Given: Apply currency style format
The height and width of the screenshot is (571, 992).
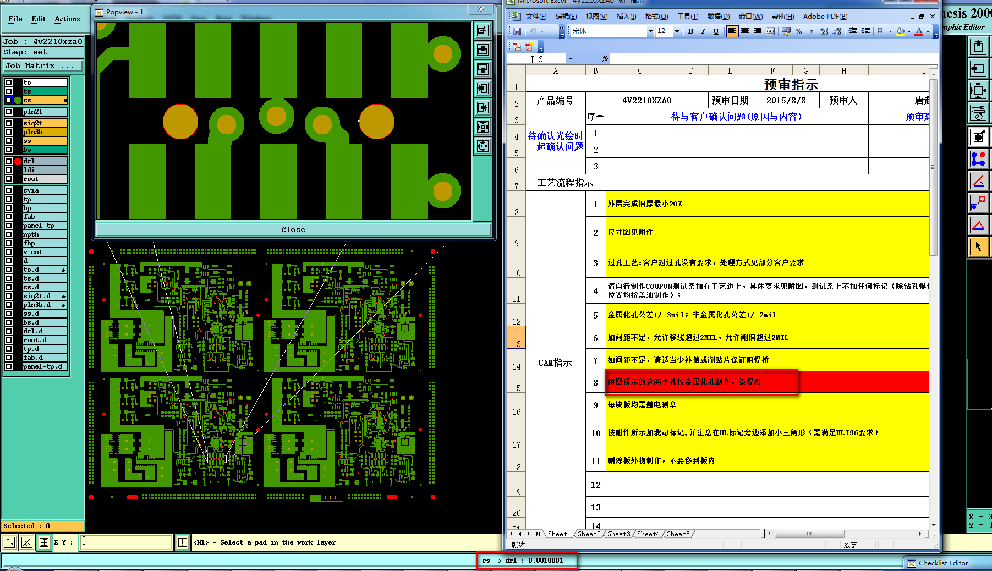Looking at the screenshot, I should (786, 31).
